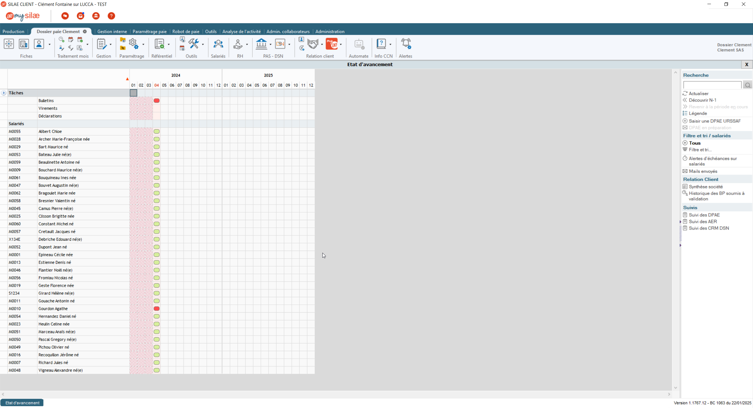Switch to the Paramétrage paie tab
The image size is (753, 408).
149,31
